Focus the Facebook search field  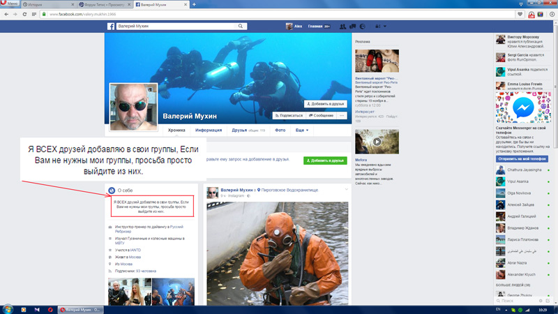pos(176,27)
